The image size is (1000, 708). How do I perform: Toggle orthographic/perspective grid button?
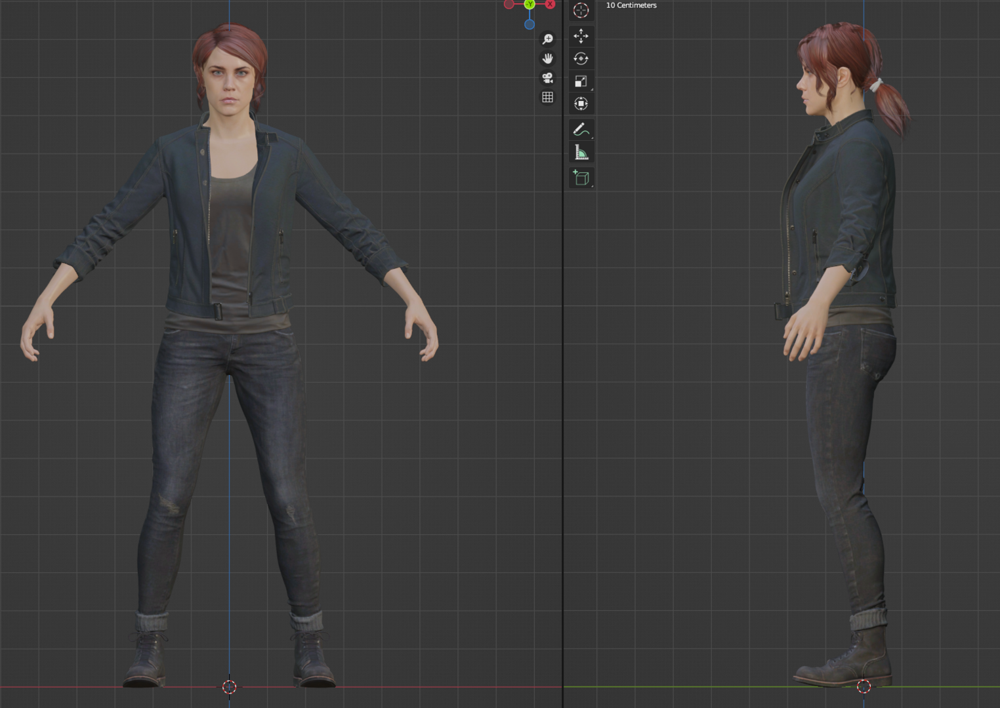coord(547,97)
